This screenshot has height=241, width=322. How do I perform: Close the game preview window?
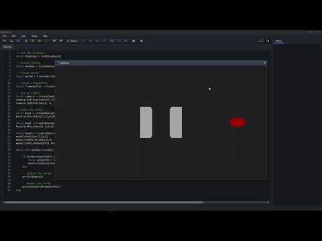(264, 63)
